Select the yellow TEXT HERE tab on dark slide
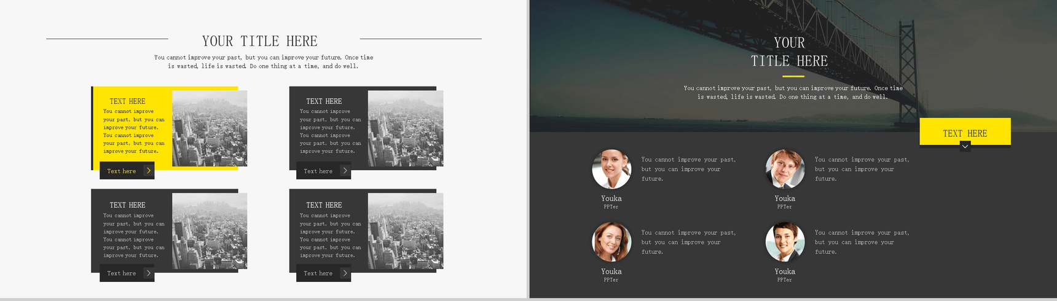Image resolution: width=1057 pixels, height=301 pixels. pos(965,131)
